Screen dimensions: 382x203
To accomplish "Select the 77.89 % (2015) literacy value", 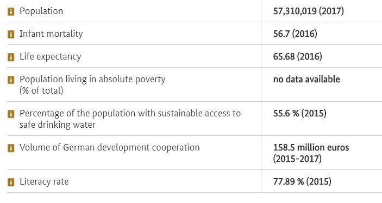I will click(x=302, y=181).
